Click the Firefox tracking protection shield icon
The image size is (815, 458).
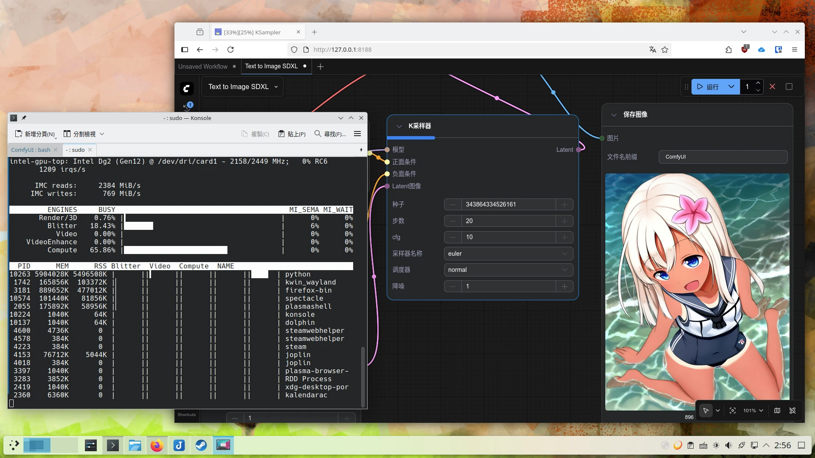click(x=294, y=50)
